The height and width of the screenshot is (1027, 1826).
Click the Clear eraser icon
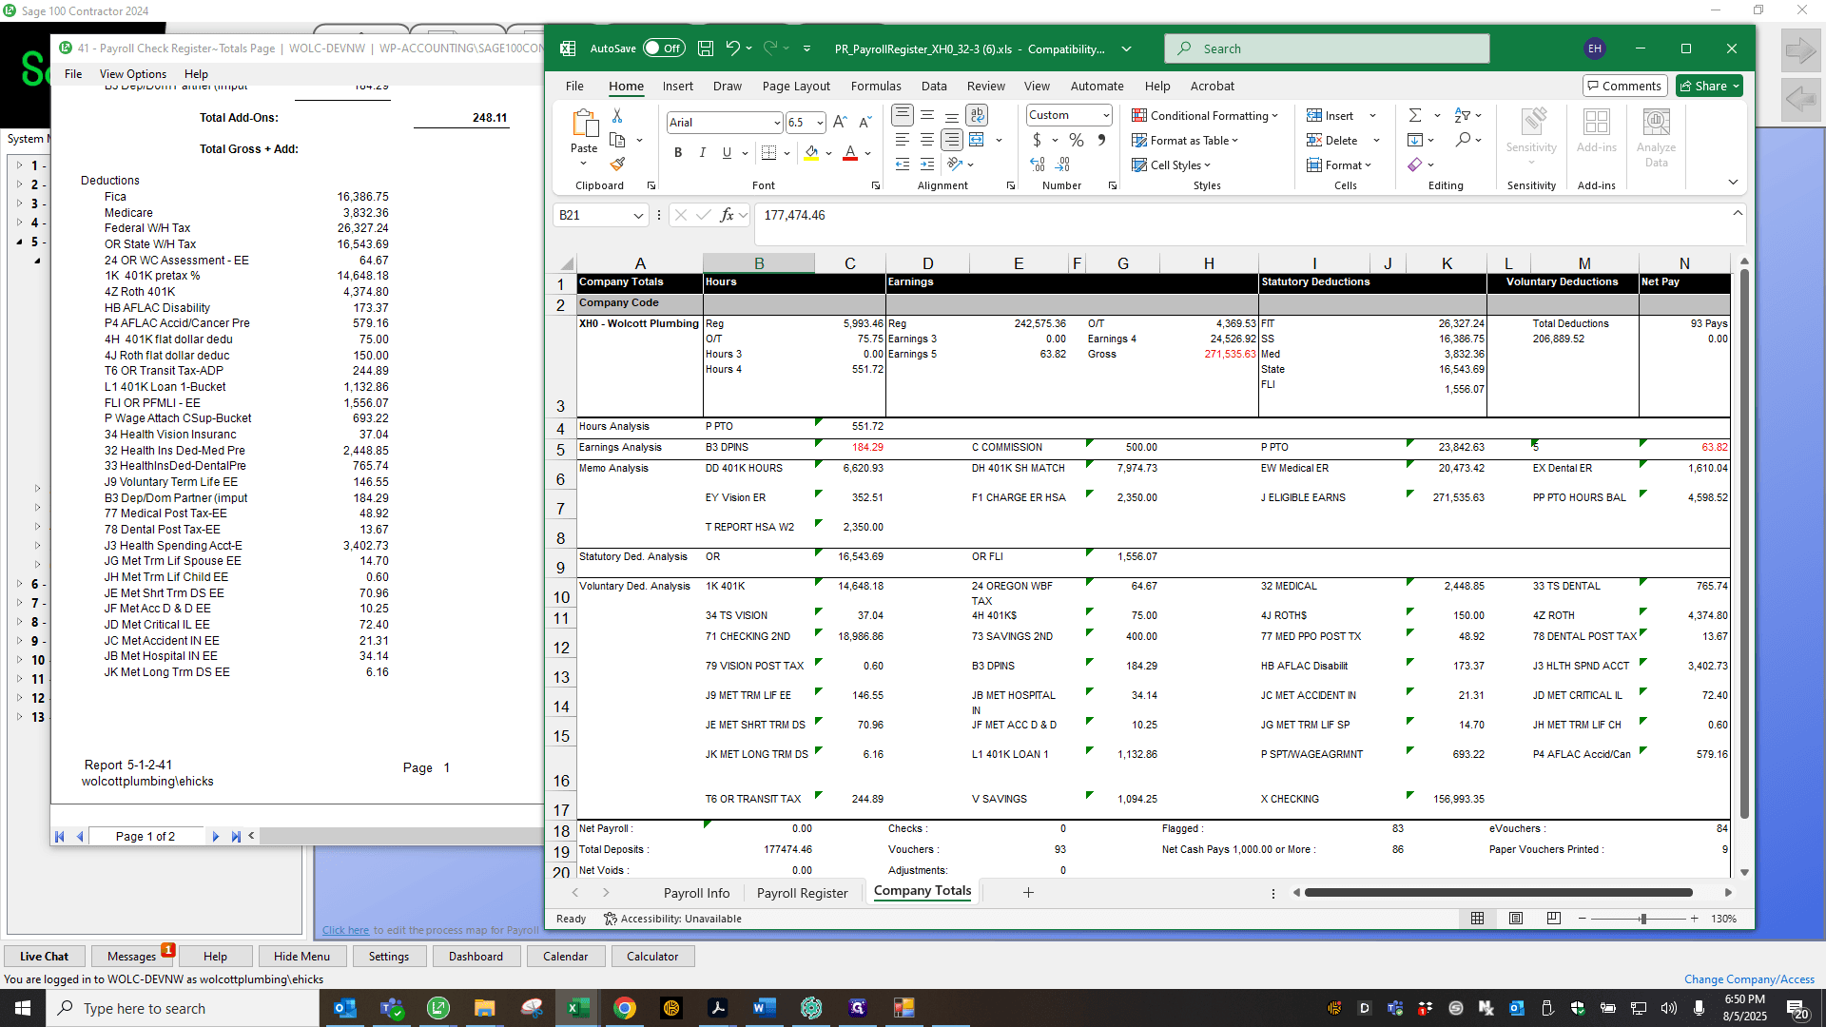point(1415,165)
